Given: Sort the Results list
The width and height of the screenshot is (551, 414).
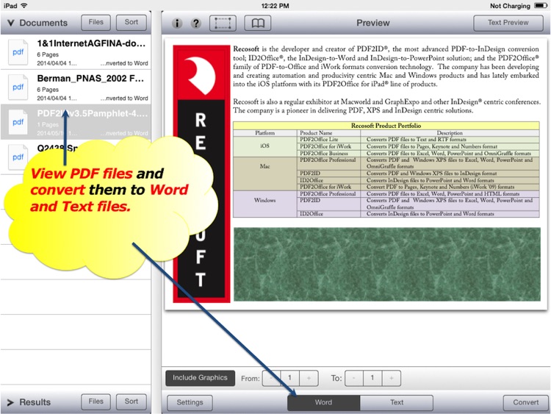Looking at the screenshot, I should [131, 401].
